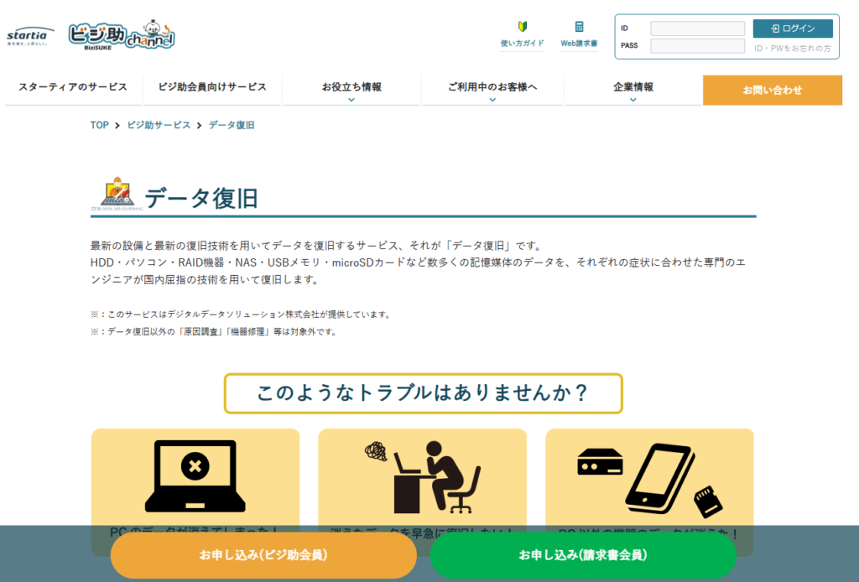Open the Web請求書 calculator icon
The image size is (859, 582).
tap(579, 28)
